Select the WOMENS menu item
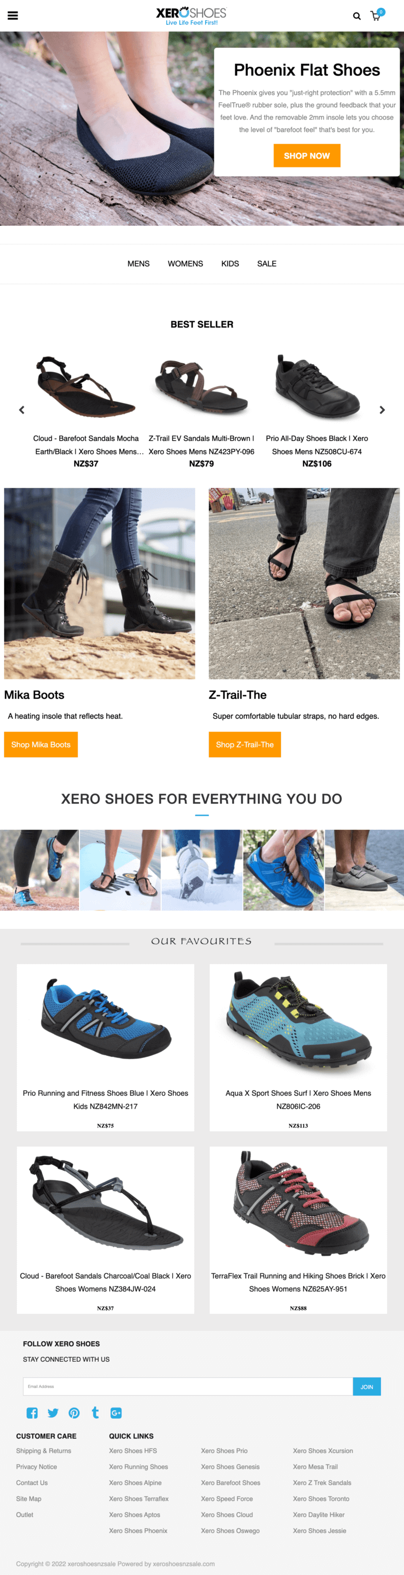The image size is (404, 1575). coord(185,263)
